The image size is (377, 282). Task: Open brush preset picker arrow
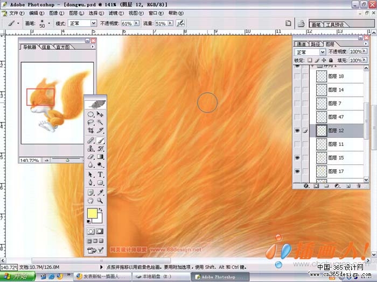click(49, 23)
